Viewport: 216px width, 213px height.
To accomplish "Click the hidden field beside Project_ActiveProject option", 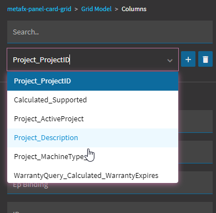I will tap(195, 121).
